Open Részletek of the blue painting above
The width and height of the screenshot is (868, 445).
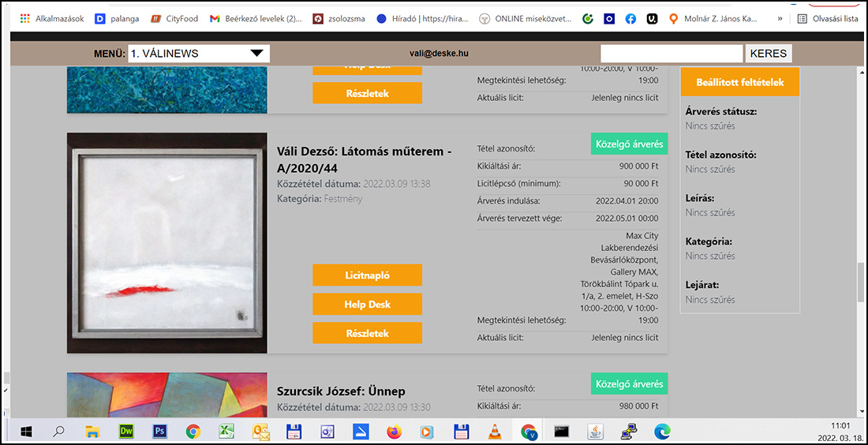coord(367,93)
